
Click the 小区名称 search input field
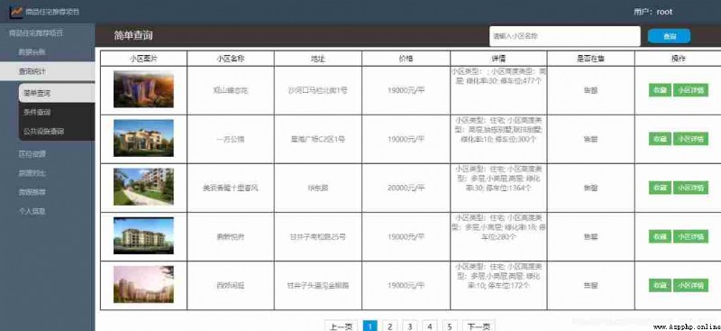(565, 36)
